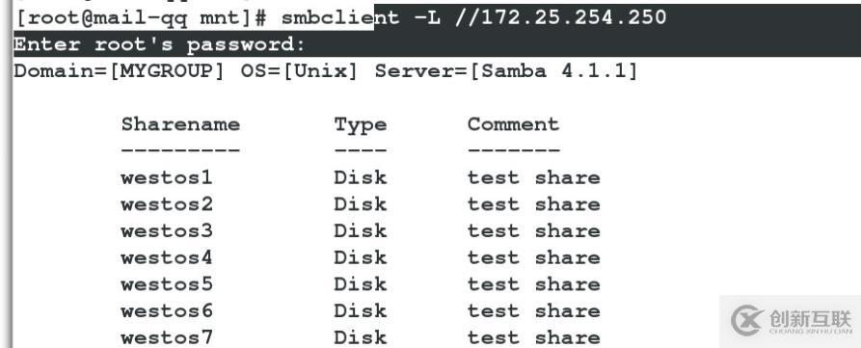Click the westos1 share name
The height and width of the screenshot is (348, 861).
point(167,177)
